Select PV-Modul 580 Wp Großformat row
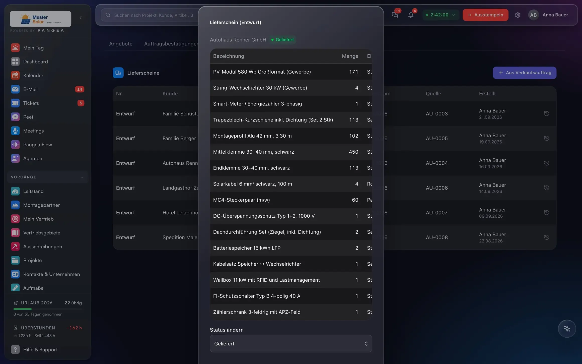 291,72
